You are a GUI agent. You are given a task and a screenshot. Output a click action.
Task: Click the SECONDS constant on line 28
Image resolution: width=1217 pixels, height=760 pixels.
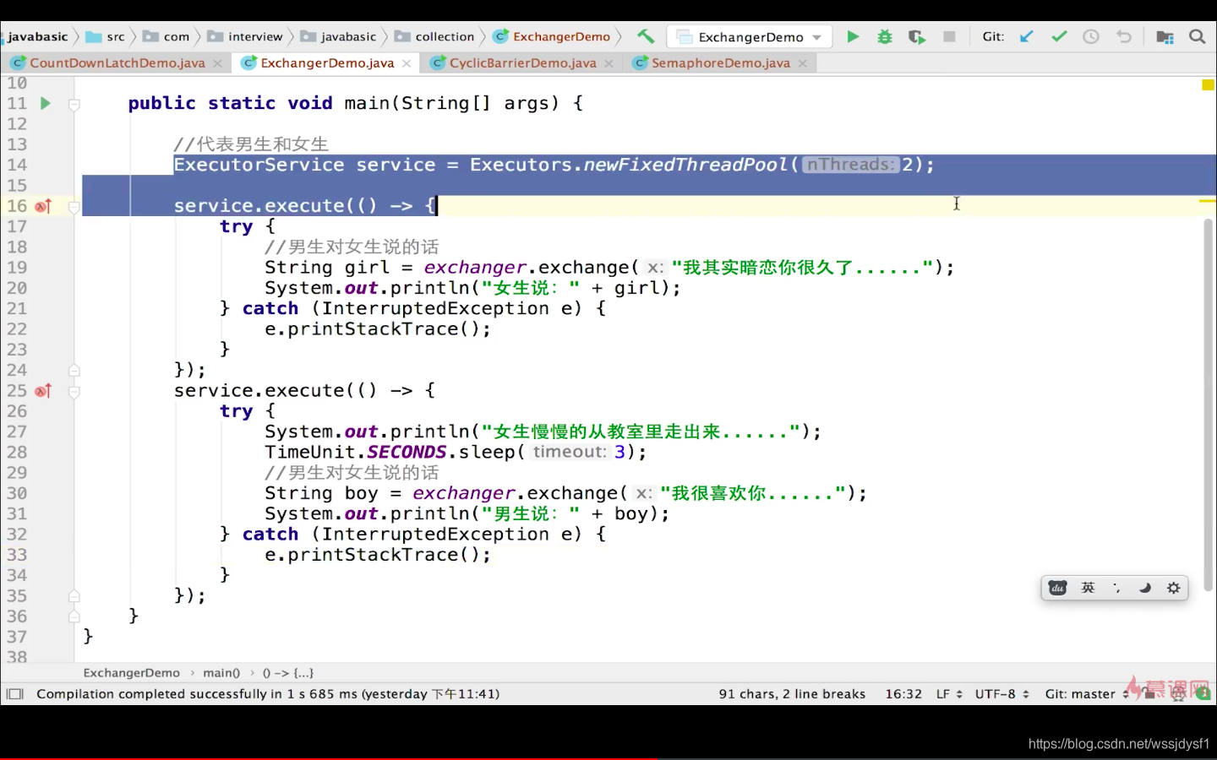407,452
